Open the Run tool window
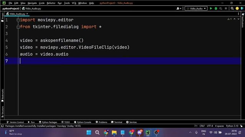This screenshot has height=137, width=245. [31, 122]
